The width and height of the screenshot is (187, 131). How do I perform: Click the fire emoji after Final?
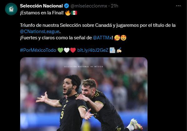68,13
